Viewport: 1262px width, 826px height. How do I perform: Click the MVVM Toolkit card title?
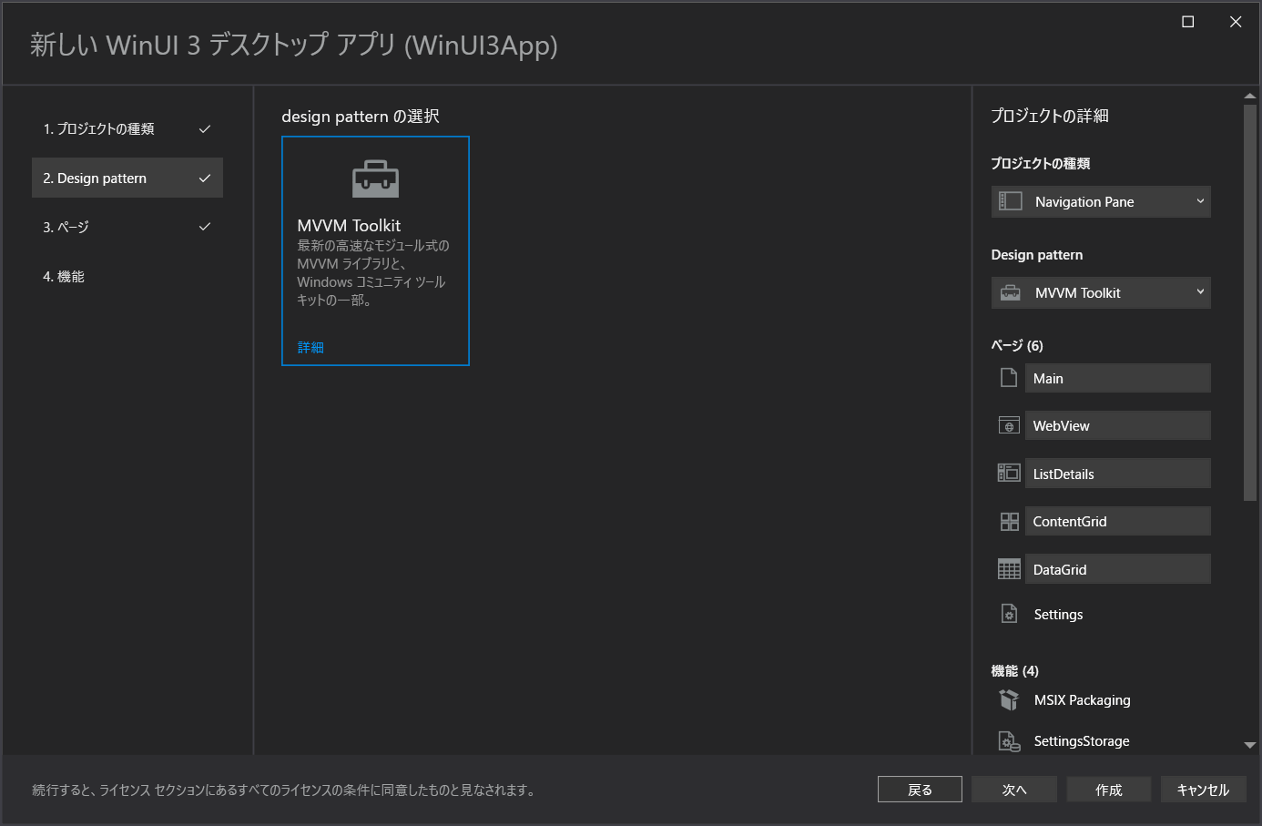pos(349,225)
